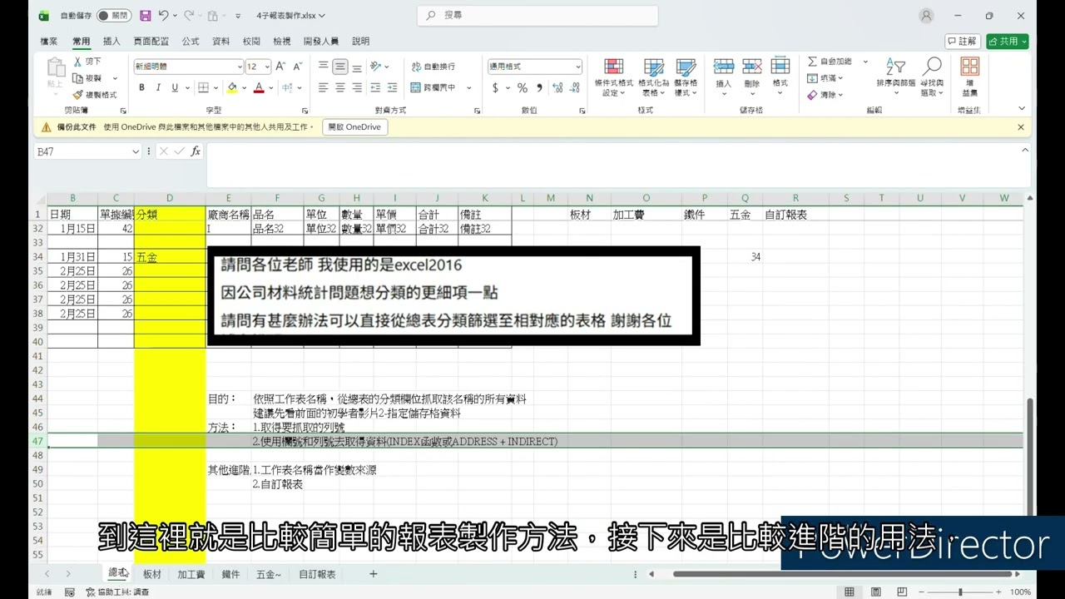Toggle Italic formatting
The image size is (1065, 599).
158,87
